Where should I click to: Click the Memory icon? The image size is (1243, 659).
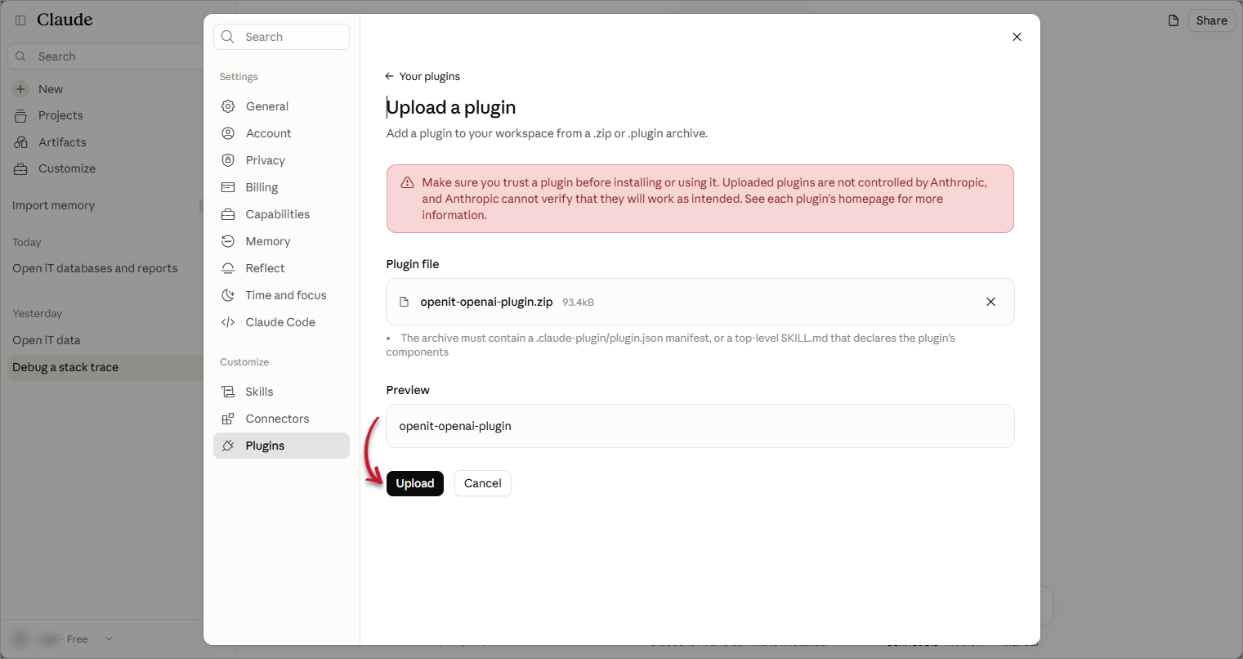228,241
